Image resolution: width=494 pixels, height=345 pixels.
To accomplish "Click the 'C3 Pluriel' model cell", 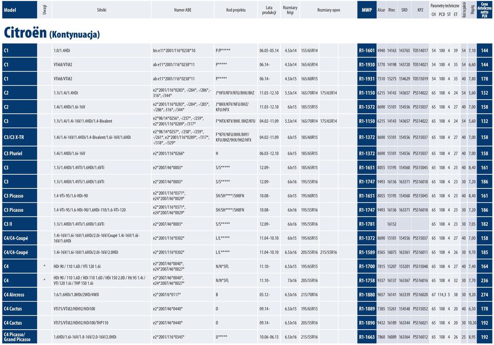I will (20, 153).
